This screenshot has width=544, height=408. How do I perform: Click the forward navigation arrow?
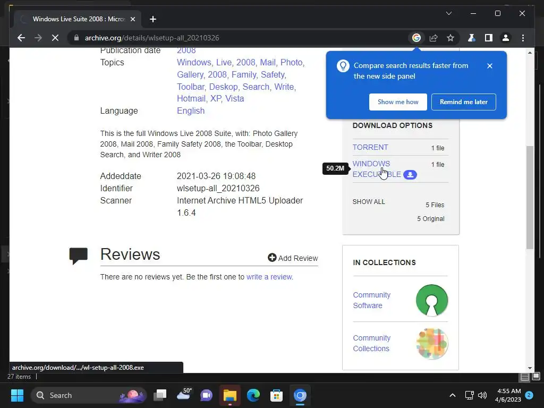point(38,38)
